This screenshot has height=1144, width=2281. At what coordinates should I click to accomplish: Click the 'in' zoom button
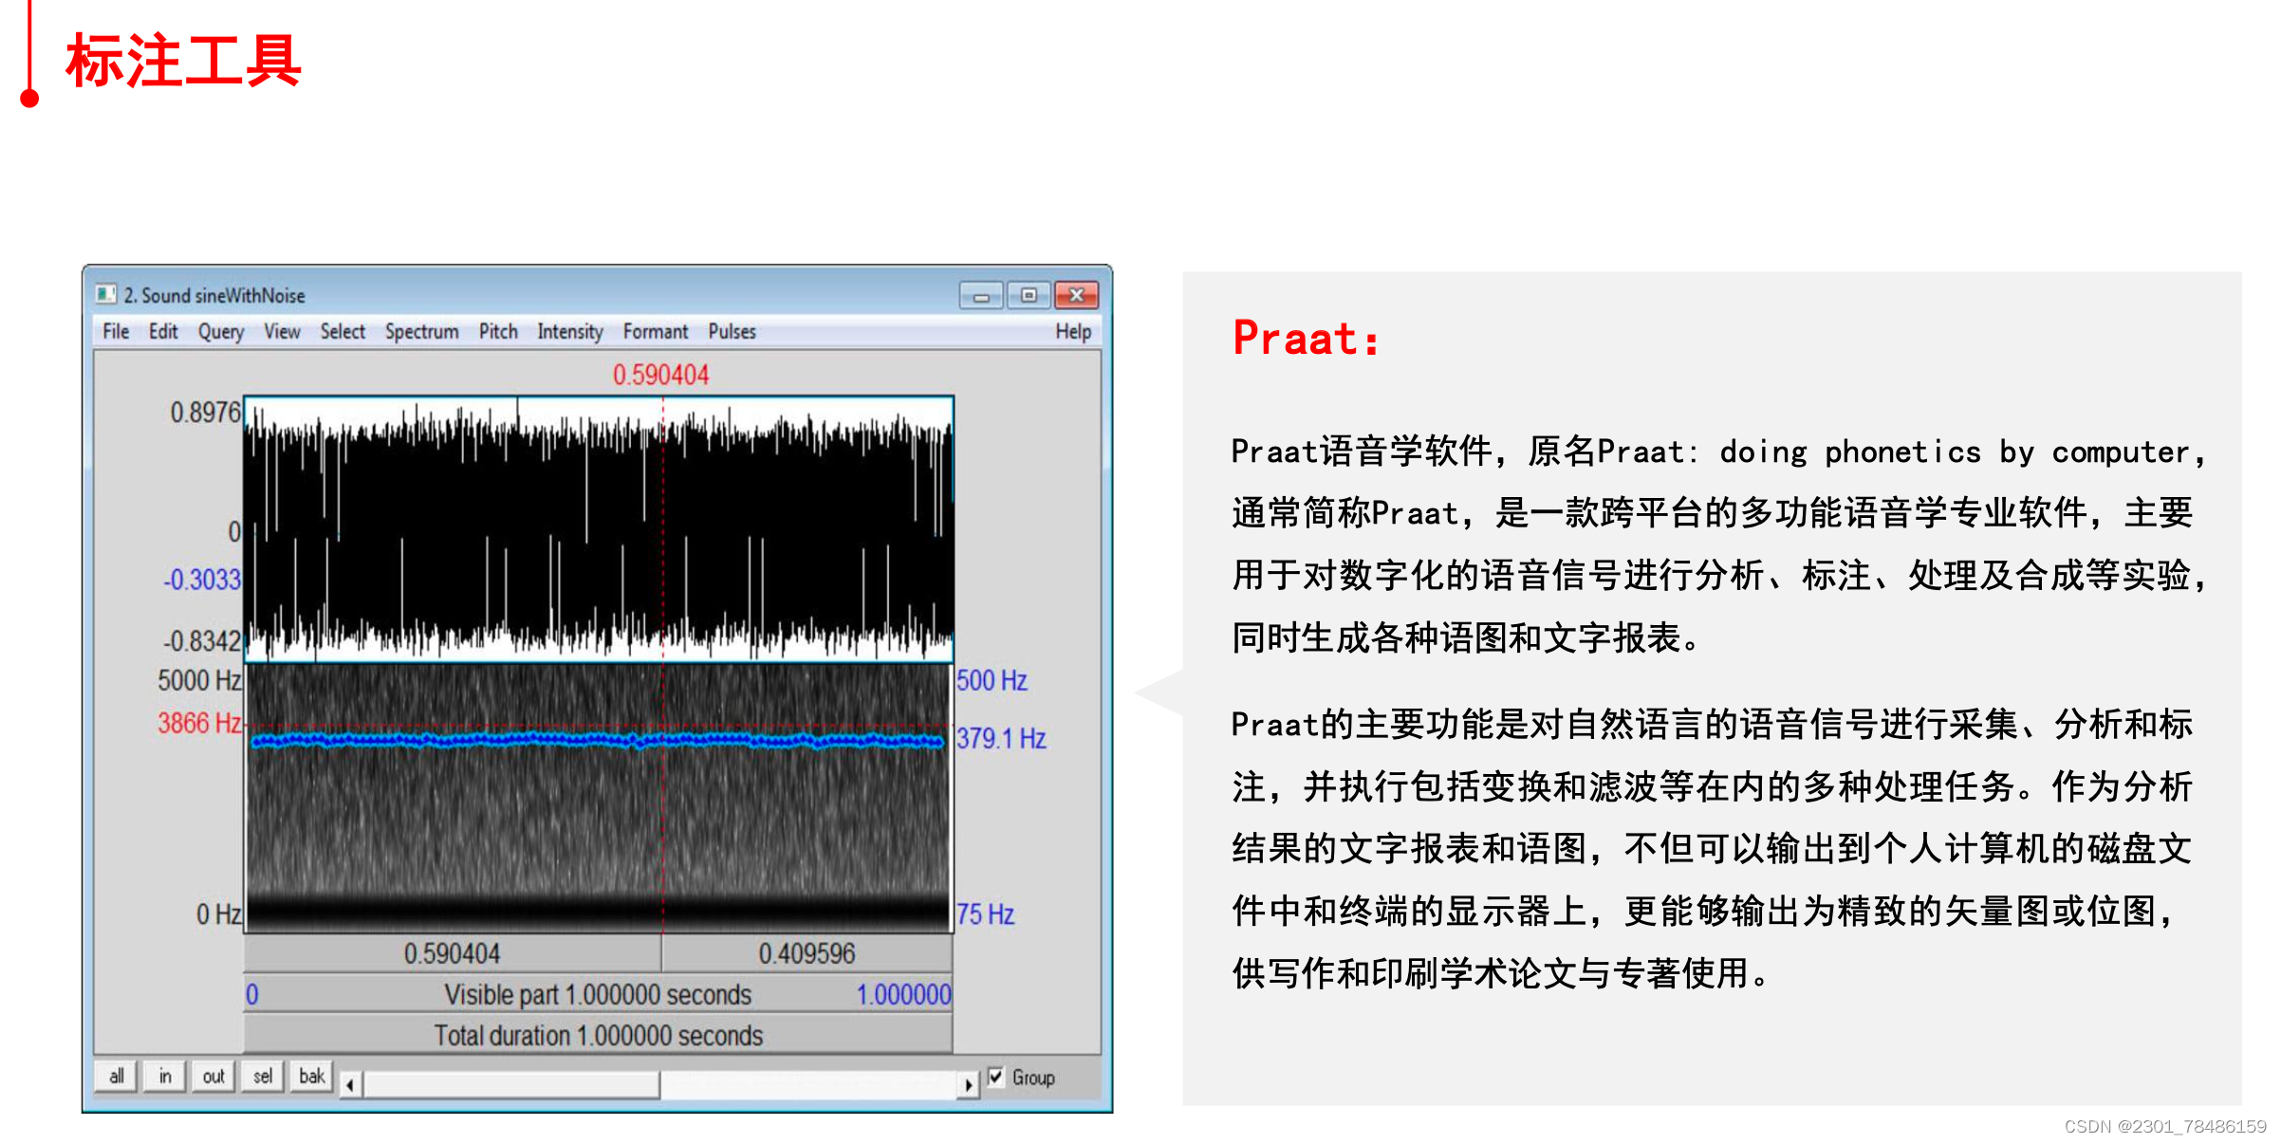tap(165, 1076)
